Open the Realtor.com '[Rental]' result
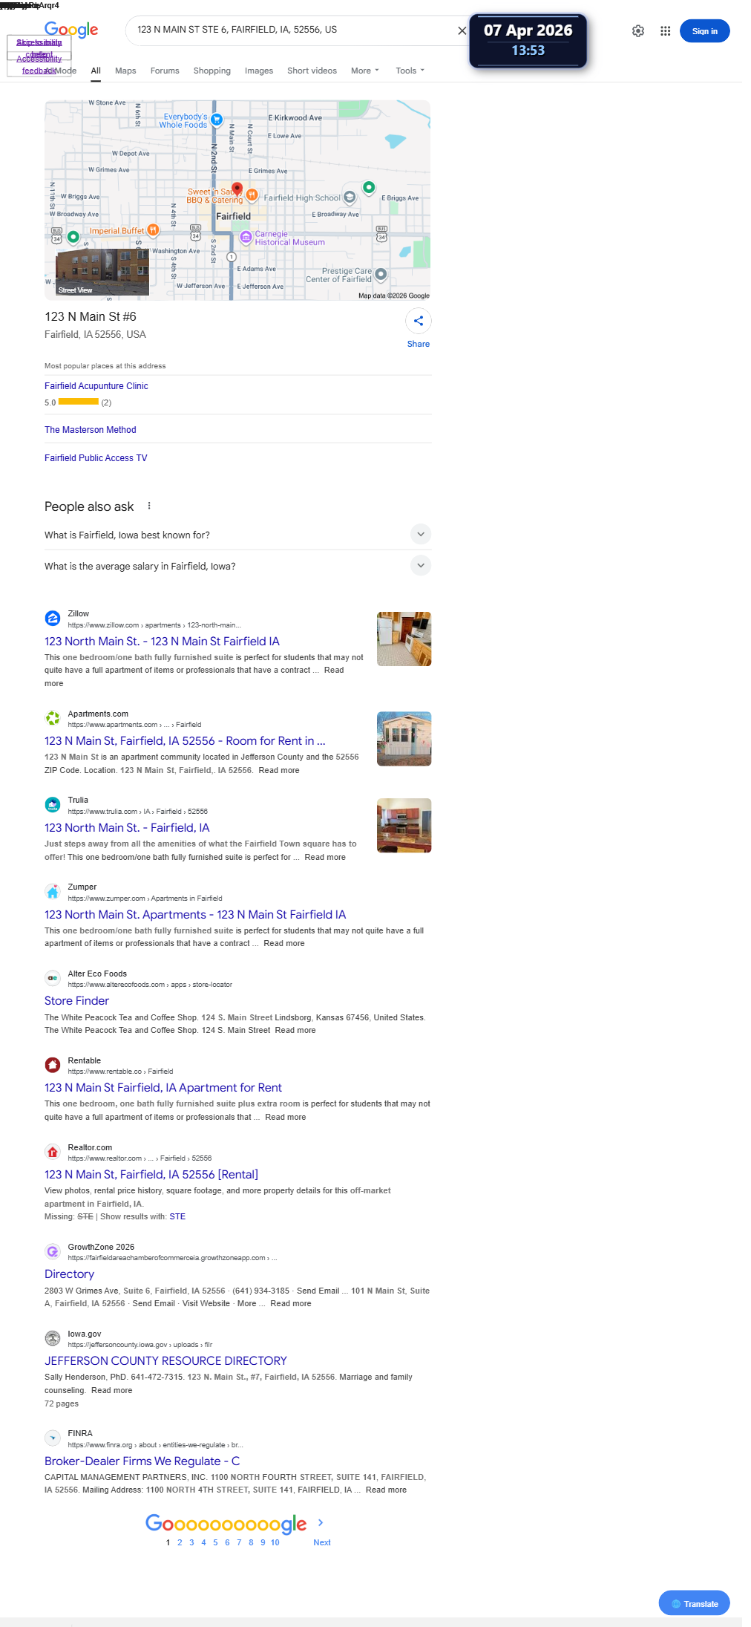Viewport: 751px width, 1627px height. (151, 1174)
